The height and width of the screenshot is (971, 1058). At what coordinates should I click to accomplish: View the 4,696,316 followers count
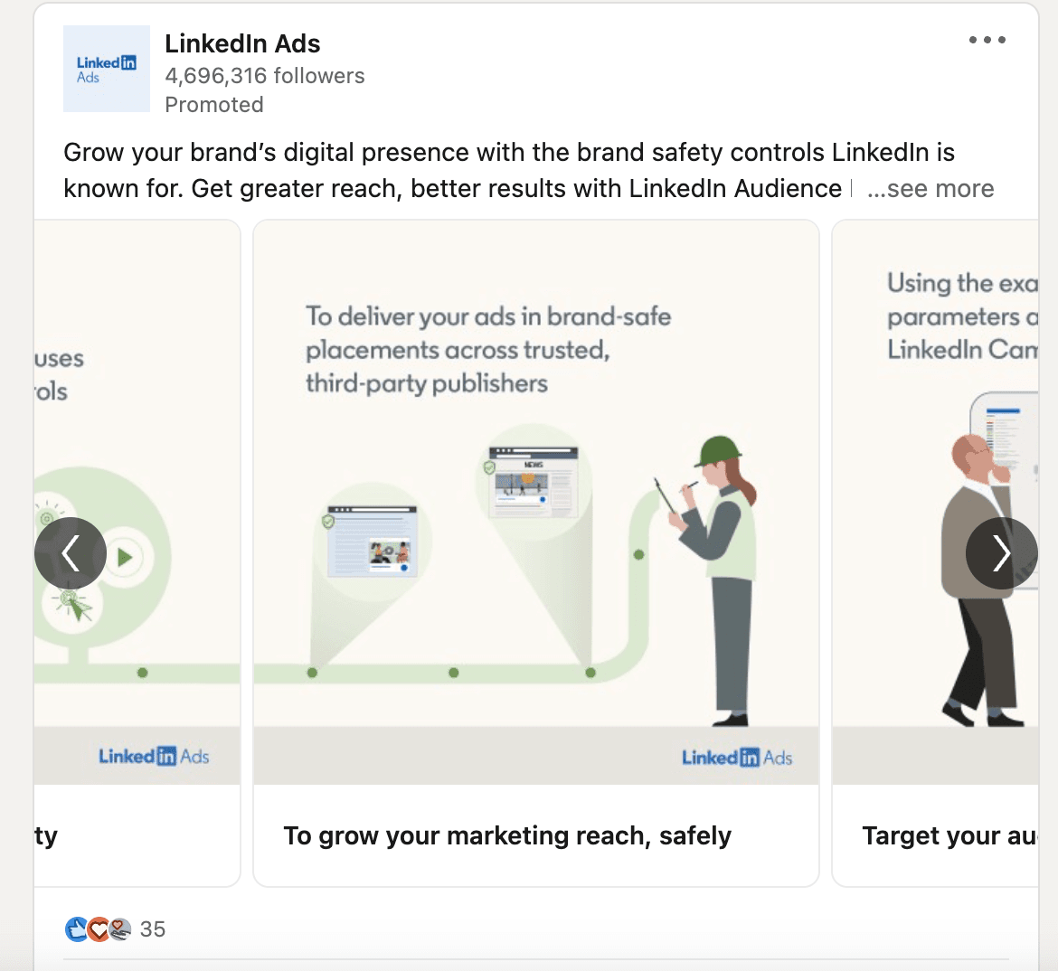coord(264,76)
